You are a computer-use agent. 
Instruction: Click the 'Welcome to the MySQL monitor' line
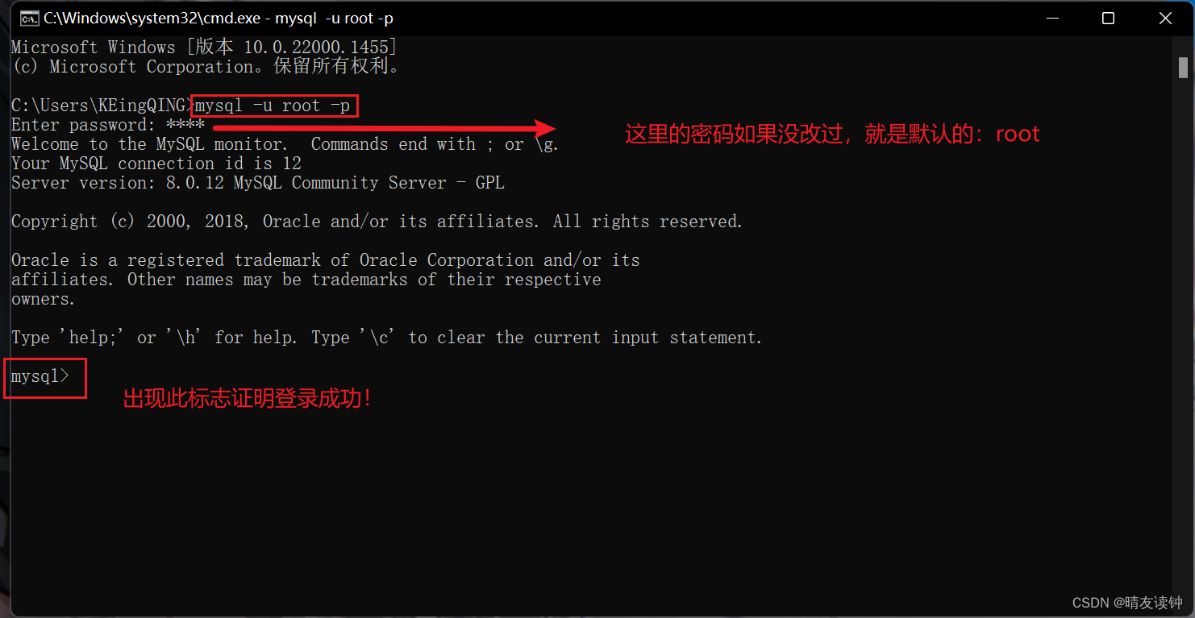285,144
